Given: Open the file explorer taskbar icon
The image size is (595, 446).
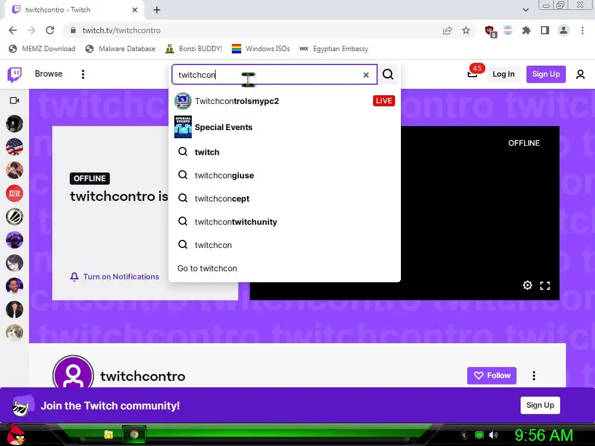Looking at the screenshot, I should click(109, 434).
